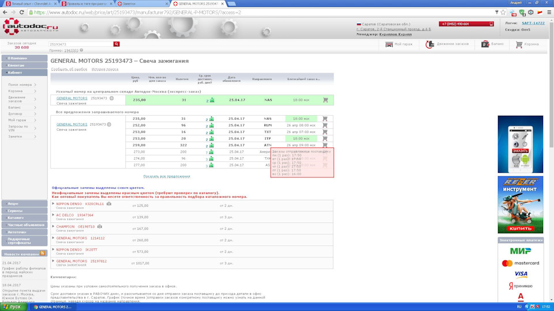Image resolution: width=554 pixels, height=311 pixels.
Task: Select Поиск номера in Кабинет menu
Action: 20,85
